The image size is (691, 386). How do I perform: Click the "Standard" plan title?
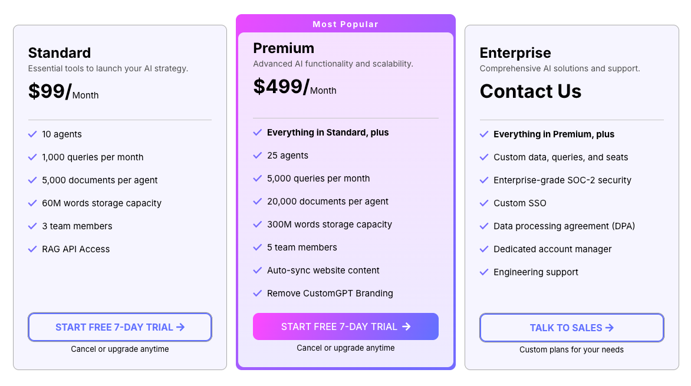[x=60, y=53]
